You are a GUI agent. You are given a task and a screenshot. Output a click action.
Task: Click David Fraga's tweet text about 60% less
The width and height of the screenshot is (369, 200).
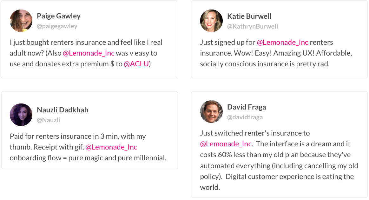(x=279, y=160)
